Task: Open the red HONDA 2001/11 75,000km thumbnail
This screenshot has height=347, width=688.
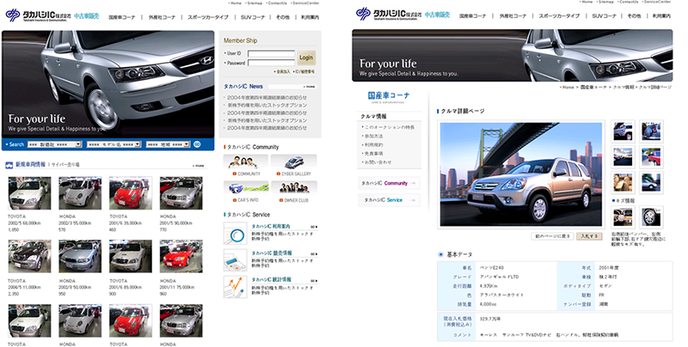Action: point(181,256)
